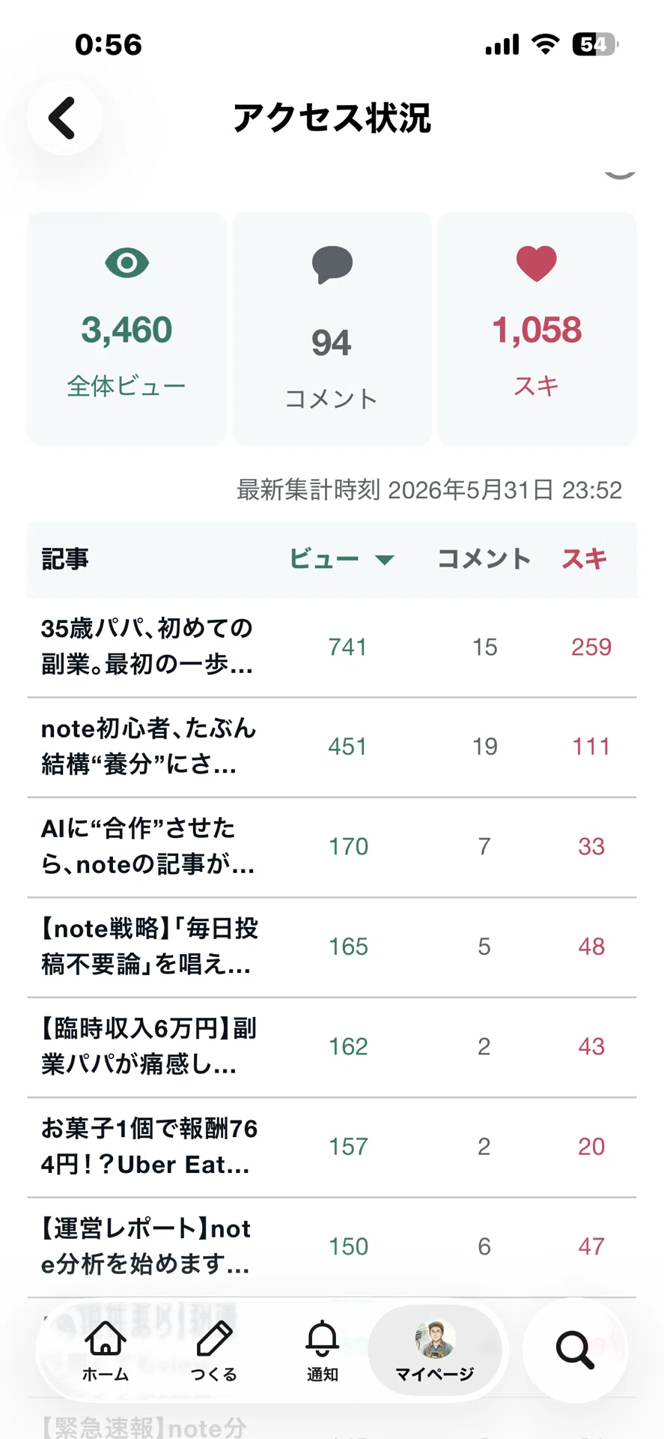
Task: Tap the eye icon total views card
Action: point(127,328)
